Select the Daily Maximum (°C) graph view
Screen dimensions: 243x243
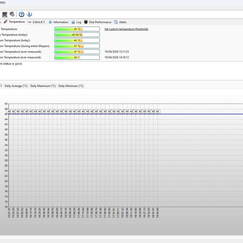coord(43,86)
